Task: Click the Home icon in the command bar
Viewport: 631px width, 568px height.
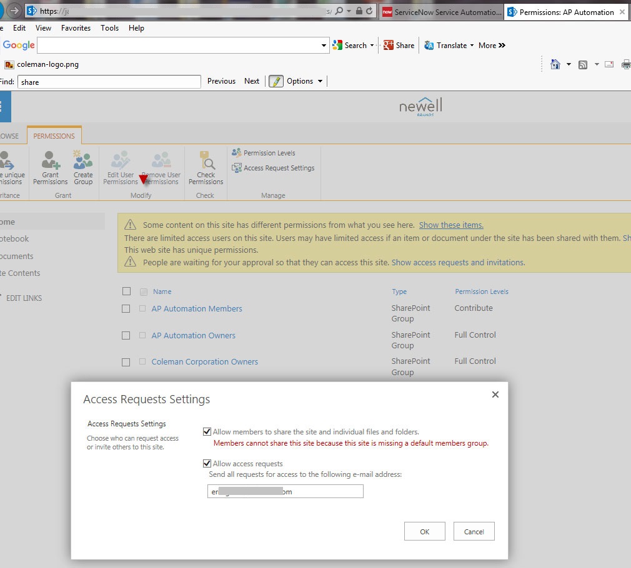Action: click(555, 64)
